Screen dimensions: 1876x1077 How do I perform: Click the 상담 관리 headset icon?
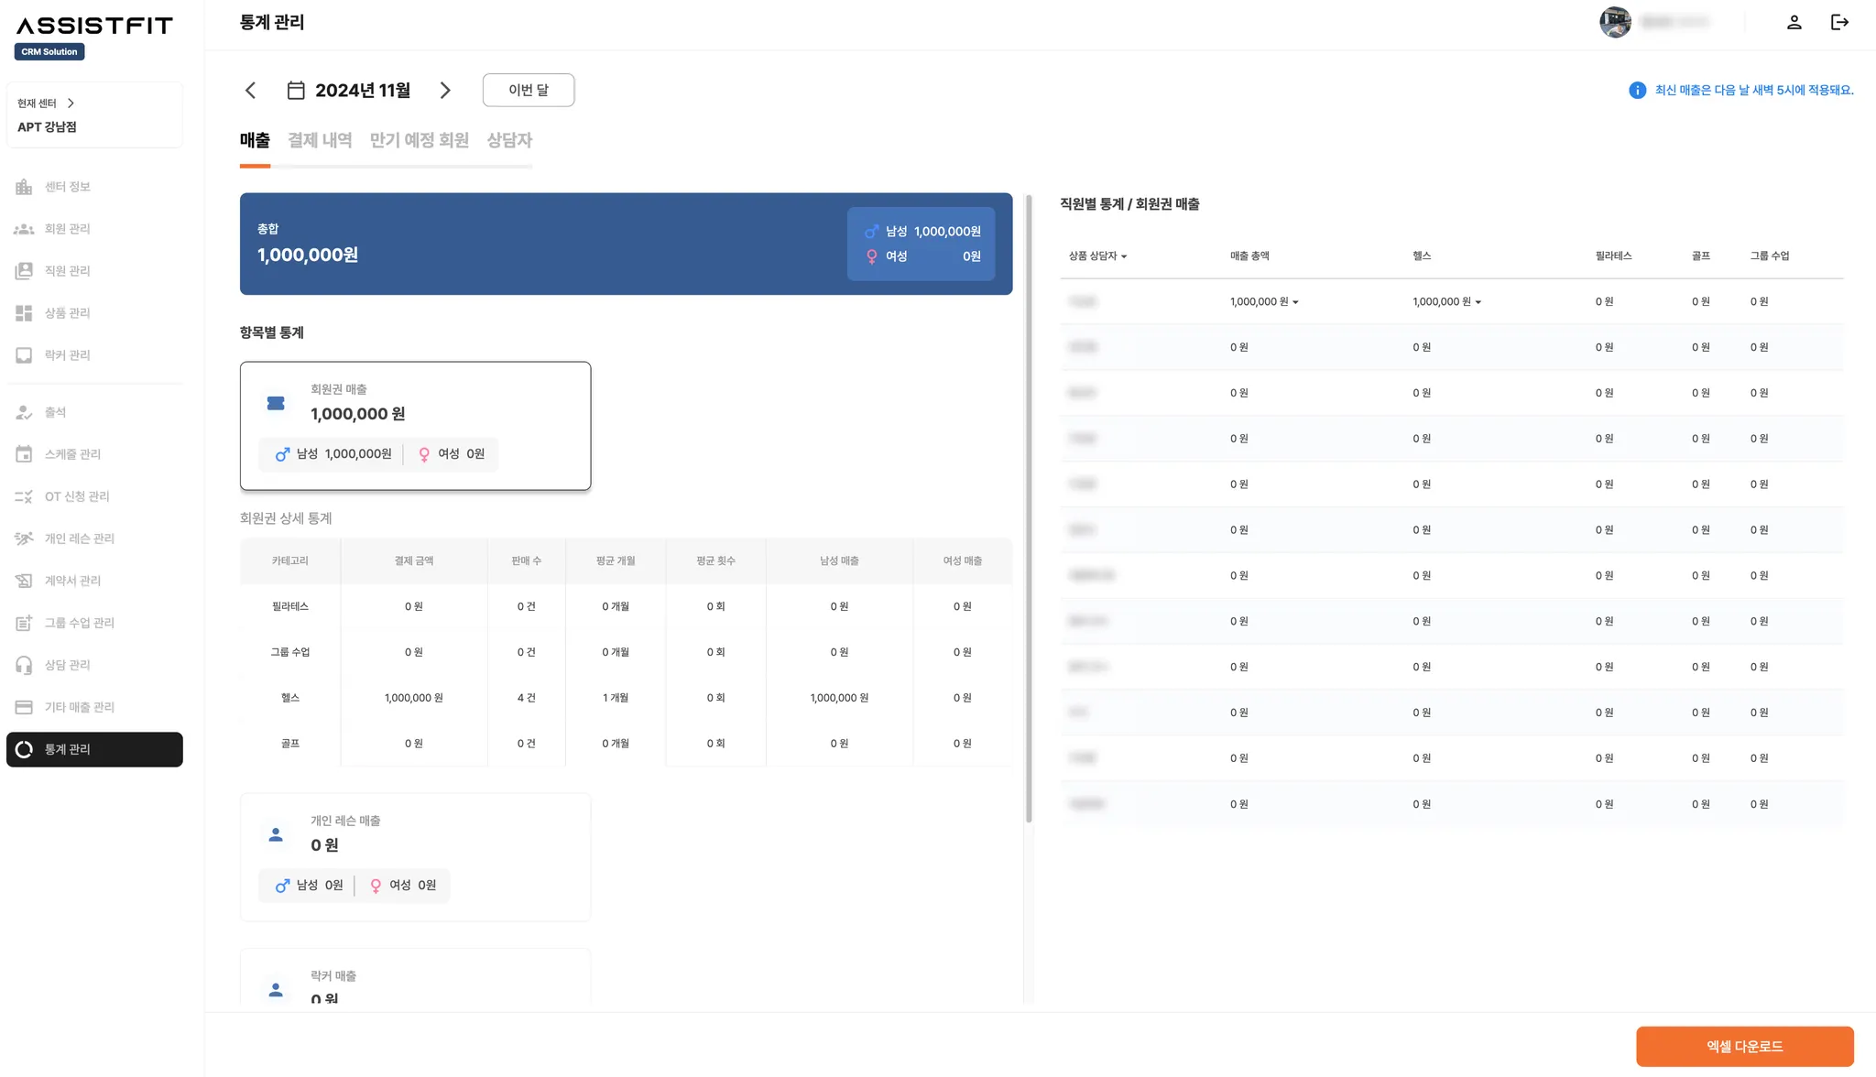pos(24,665)
